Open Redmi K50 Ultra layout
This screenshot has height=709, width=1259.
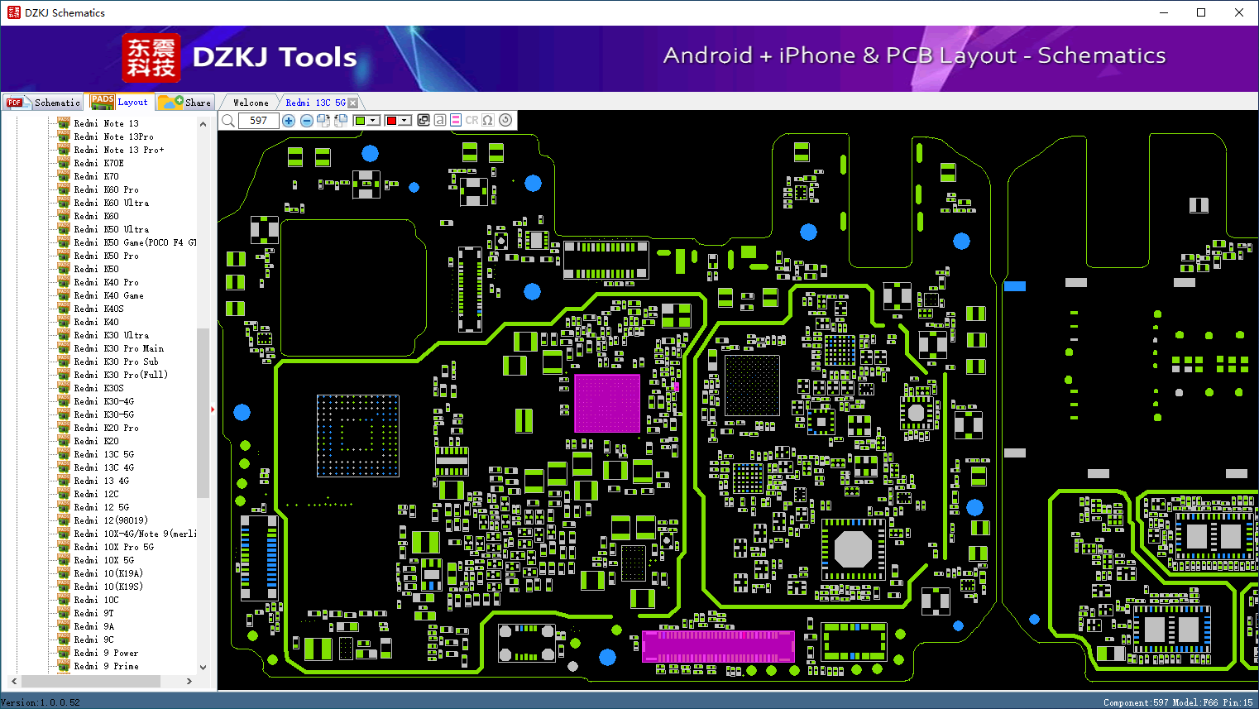coord(112,229)
